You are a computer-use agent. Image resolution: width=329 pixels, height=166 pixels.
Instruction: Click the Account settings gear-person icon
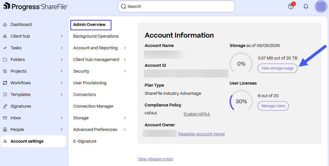click(5, 141)
